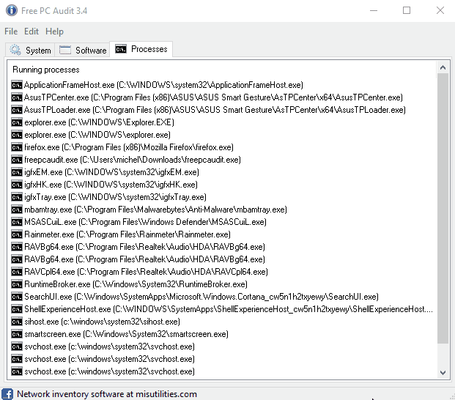Click icon beside freepcaudit.exe entry
455x400 pixels.
17,160
